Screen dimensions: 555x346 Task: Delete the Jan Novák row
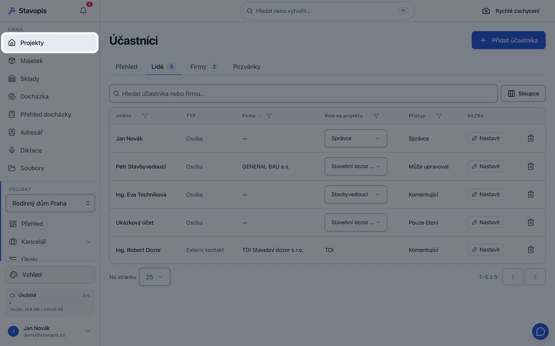coord(531,138)
